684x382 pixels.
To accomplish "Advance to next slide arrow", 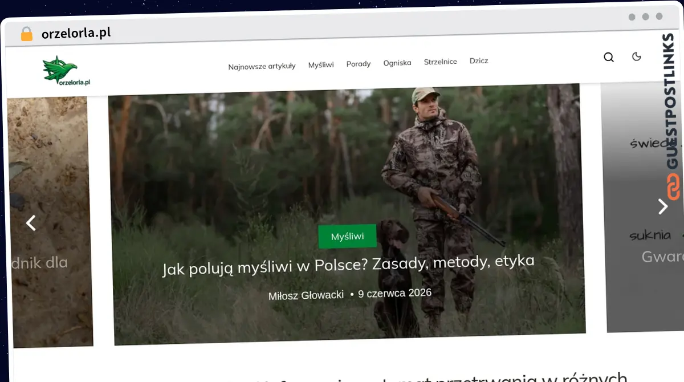I will tap(662, 206).
